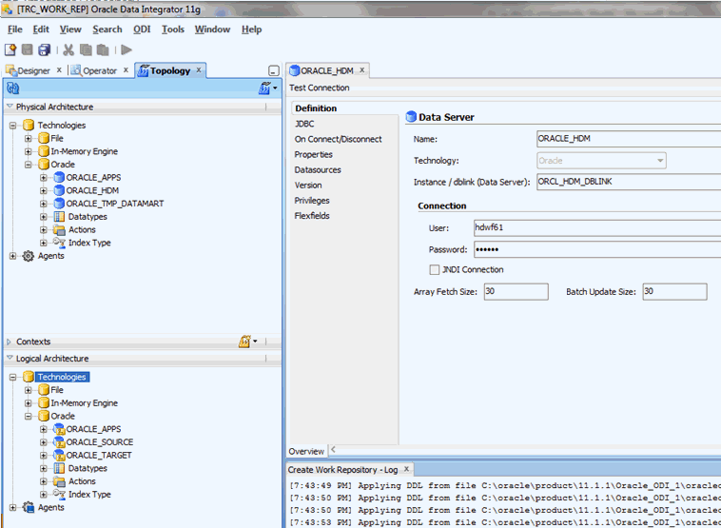Click the Technologies folder icon in Physical Architecture
721x528 pixels.
(29, 125)
